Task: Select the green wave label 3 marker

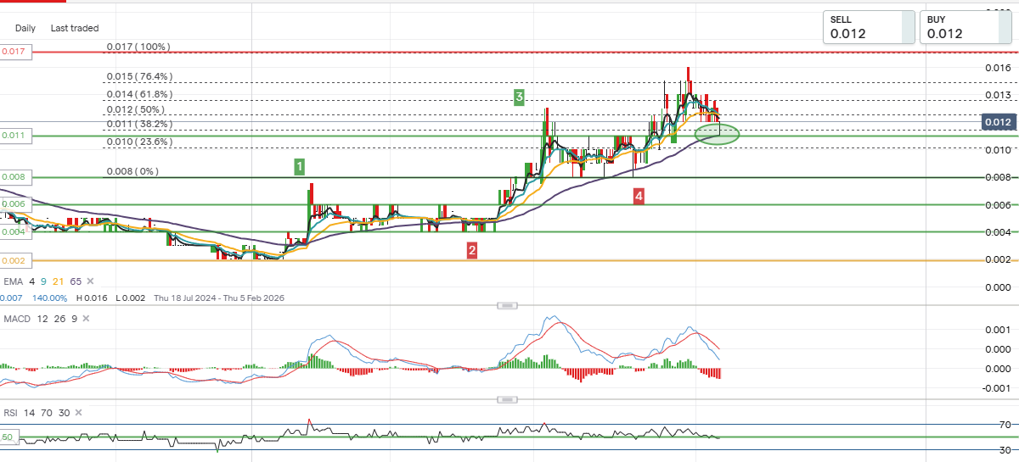Action: tap(519, 97)
